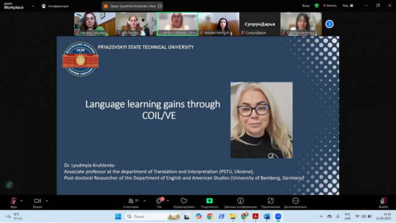Show next participants with blue arrow
The image size is (396, 223).
tap(329, 24)
